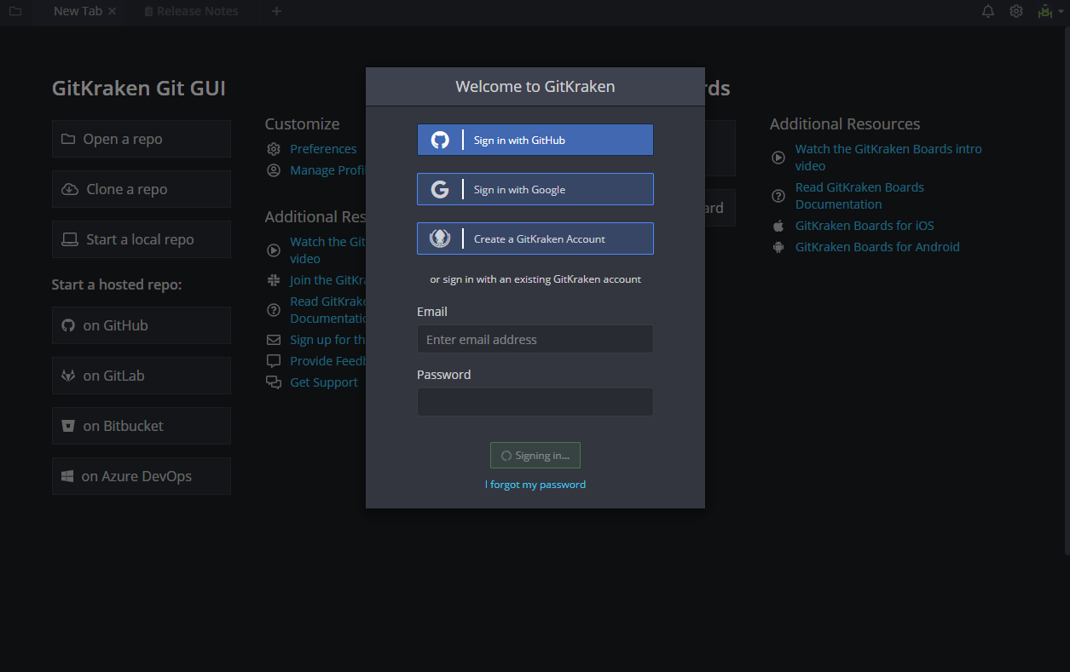
Task: Click the Manage Profiles person icon
Action: 274,170
